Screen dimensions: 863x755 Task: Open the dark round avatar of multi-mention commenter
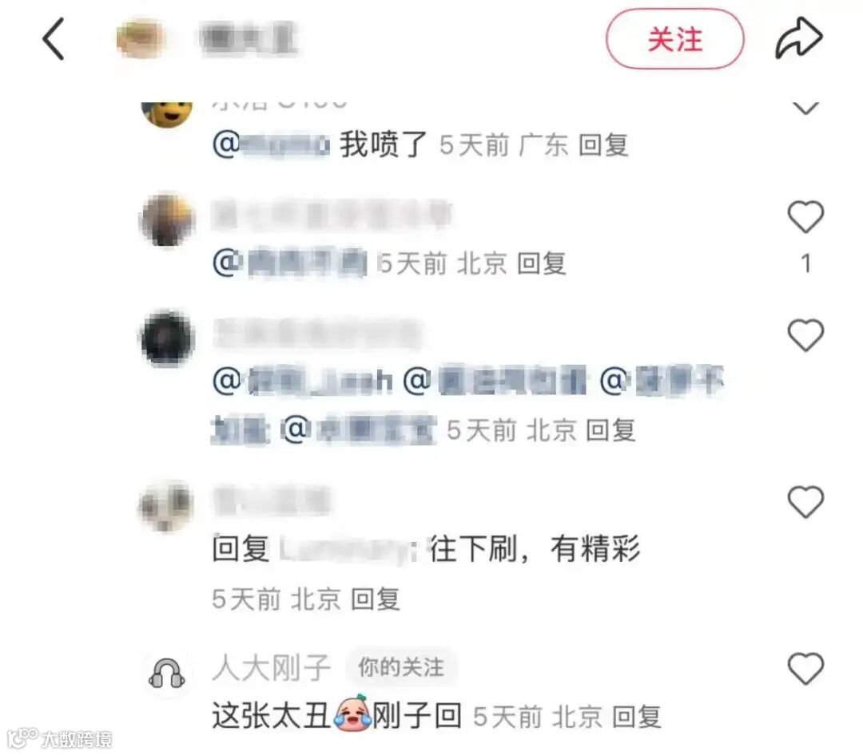click(x=168, y=338)
